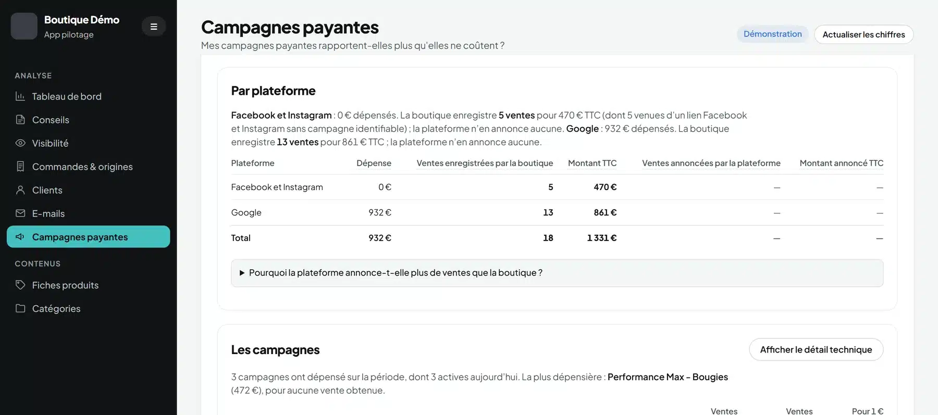Click the 861 € amount cell
The image size is (938, 415).
point(605,212)
